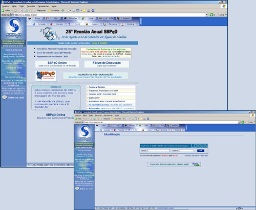Open Revista nav tab in rear window
Viewport: 256px width, 210px height.
(57, 24)
